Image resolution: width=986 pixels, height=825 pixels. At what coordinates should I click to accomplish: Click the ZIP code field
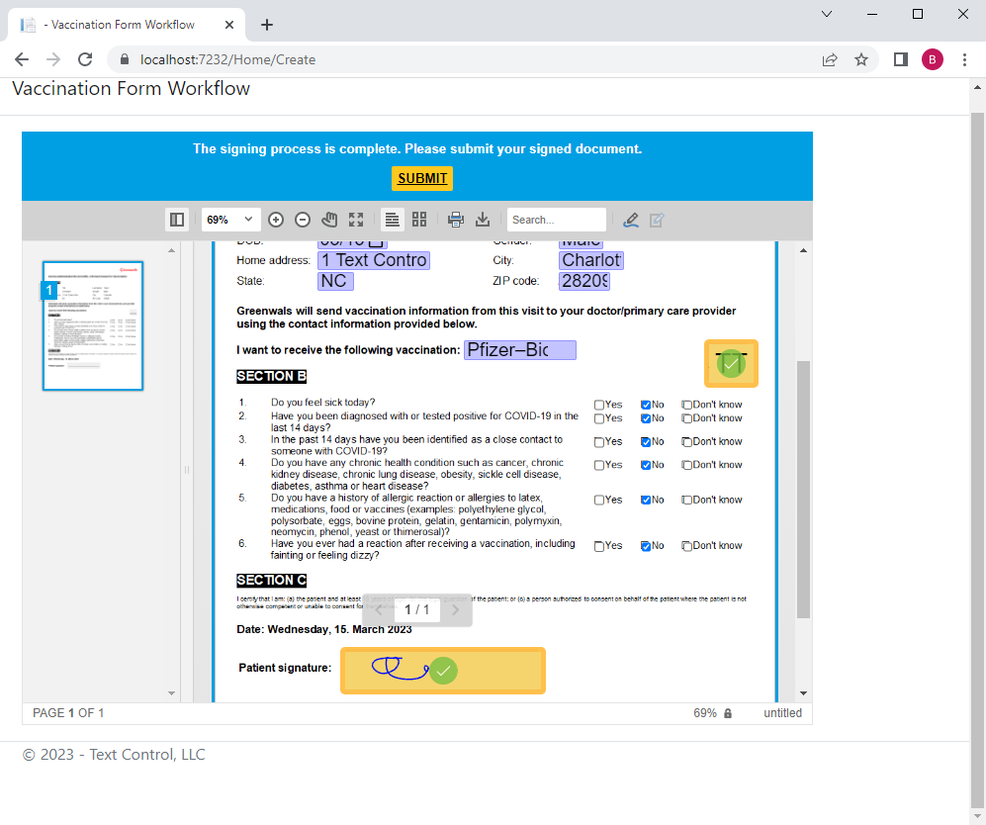584,281
